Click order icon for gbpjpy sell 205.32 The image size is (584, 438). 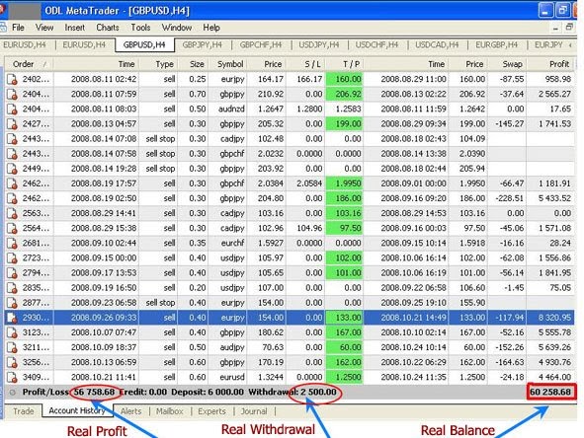(x=12, y=124)
